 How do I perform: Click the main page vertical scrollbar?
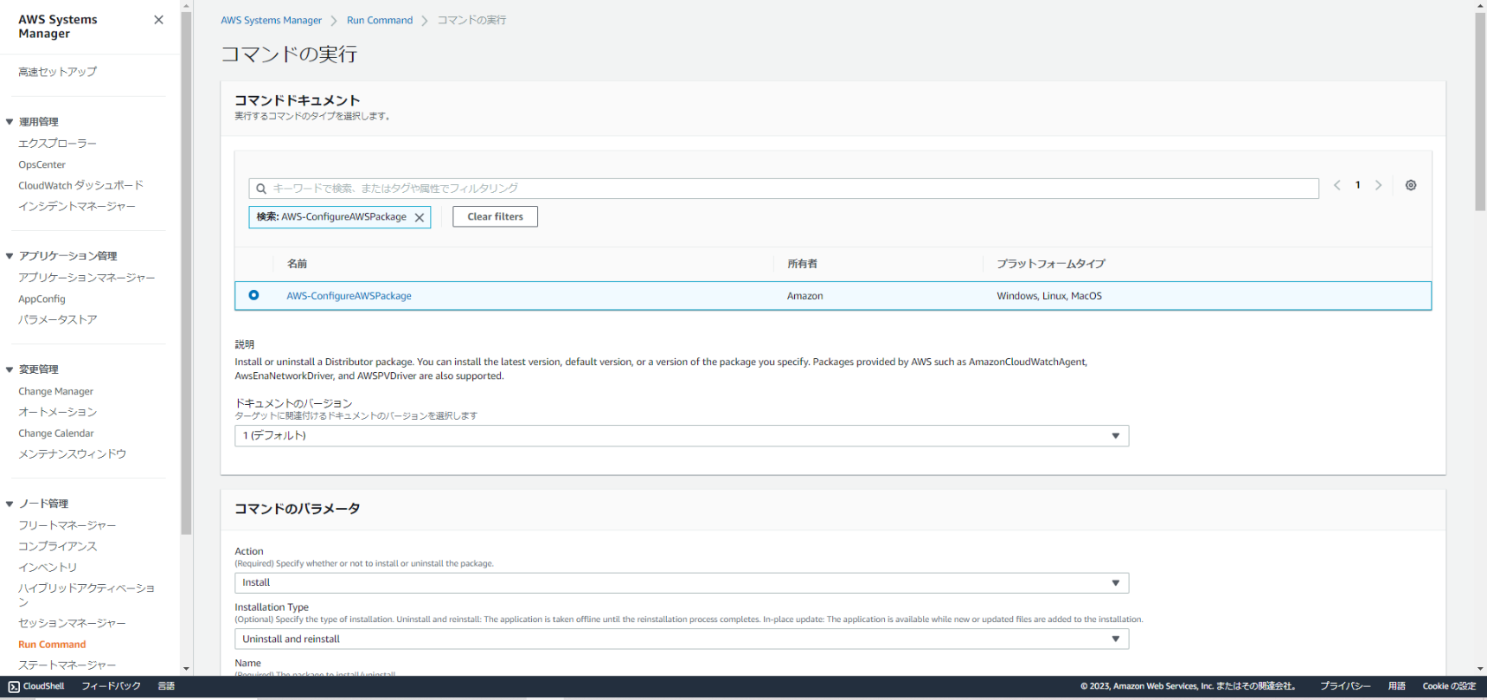pos(1480,112)
